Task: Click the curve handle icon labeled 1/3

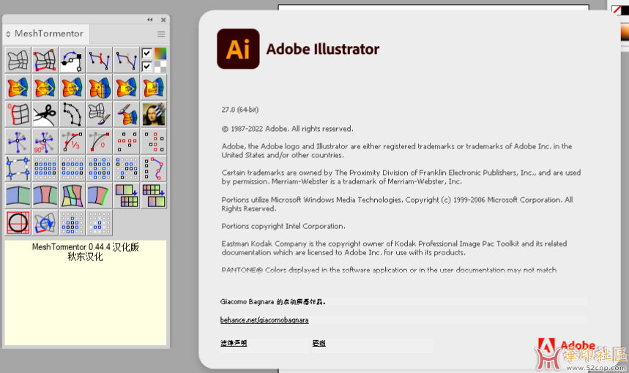Action: click(x=72, y=141)
